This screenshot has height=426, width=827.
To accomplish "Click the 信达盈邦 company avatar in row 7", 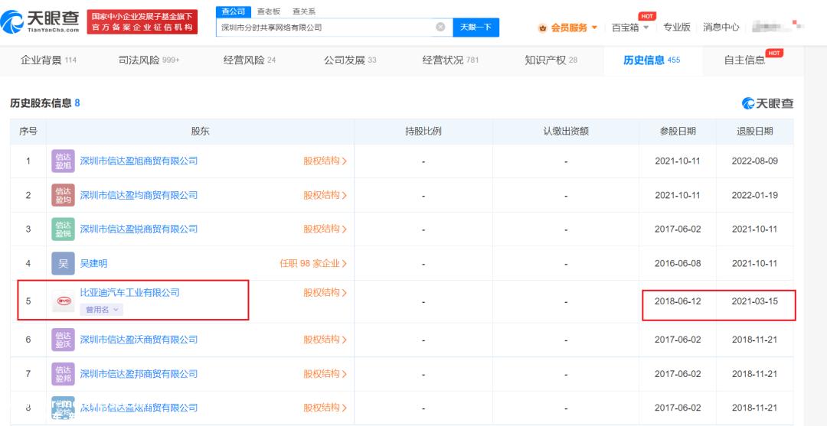I will pyautogui.click(x=64, y=374).
